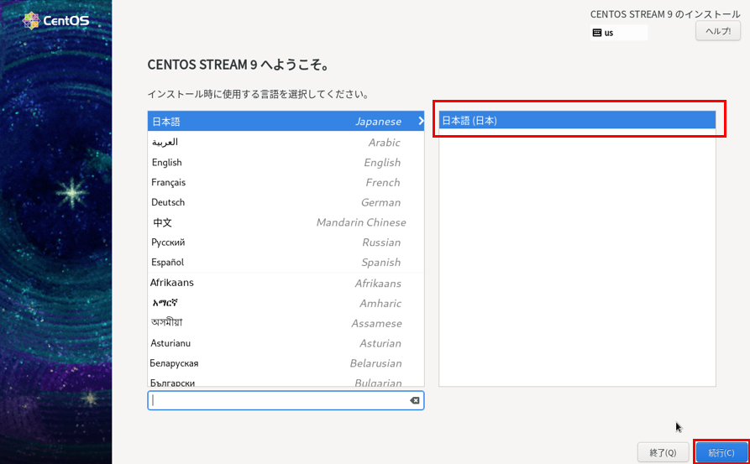Viewport: 750px width, 464px height.
Task: Select the Русский Russian language row
Action: [x=286, y=242]
